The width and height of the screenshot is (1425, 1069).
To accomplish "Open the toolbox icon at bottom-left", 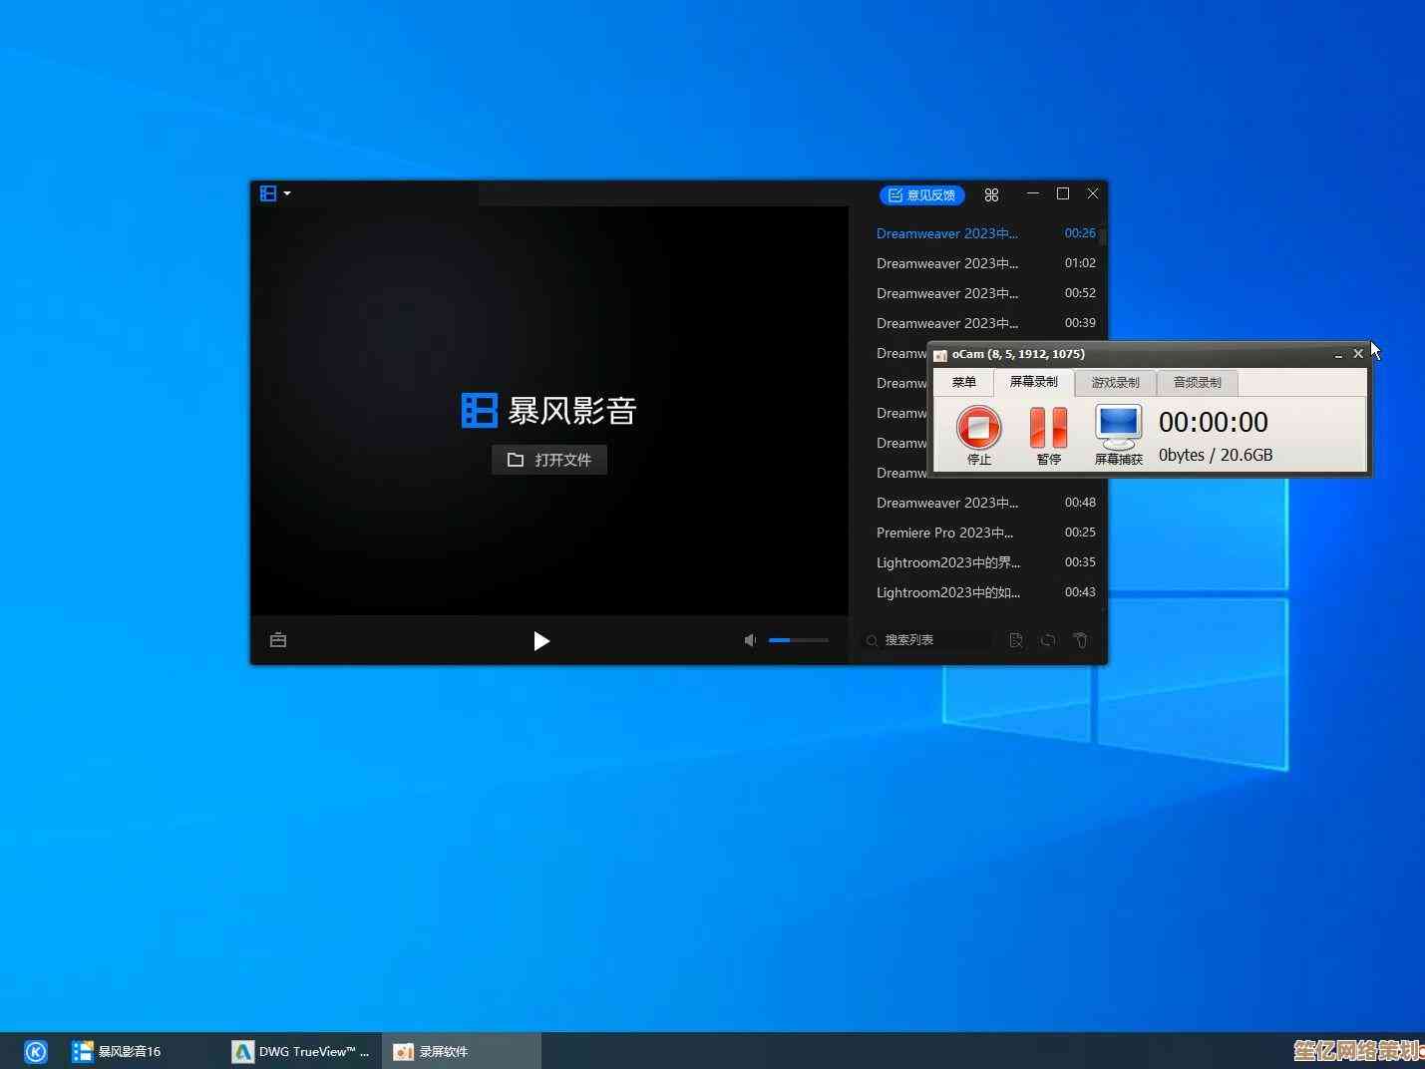I will pos(278,640).
